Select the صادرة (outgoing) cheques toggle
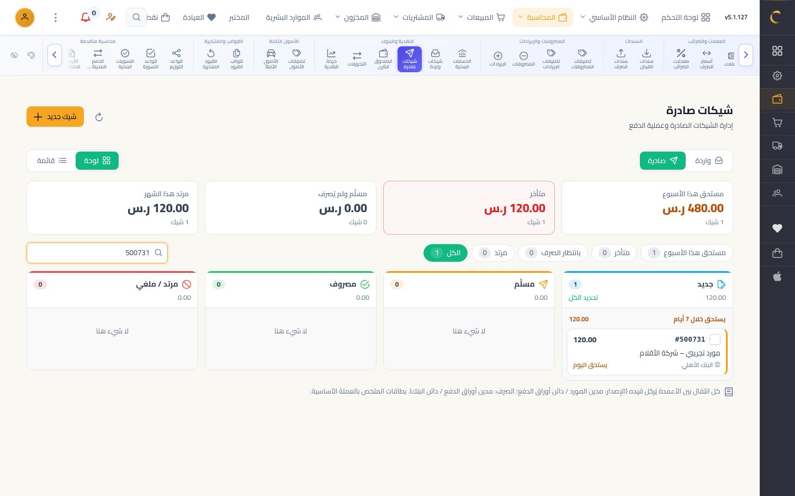Screen dimensions: 795x496 click(x=663, y=160)
